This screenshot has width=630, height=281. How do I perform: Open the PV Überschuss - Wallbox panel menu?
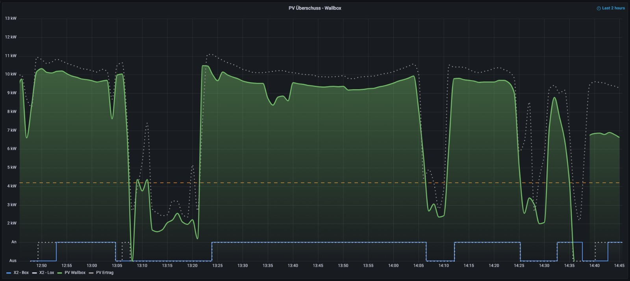tap(315, 8)
